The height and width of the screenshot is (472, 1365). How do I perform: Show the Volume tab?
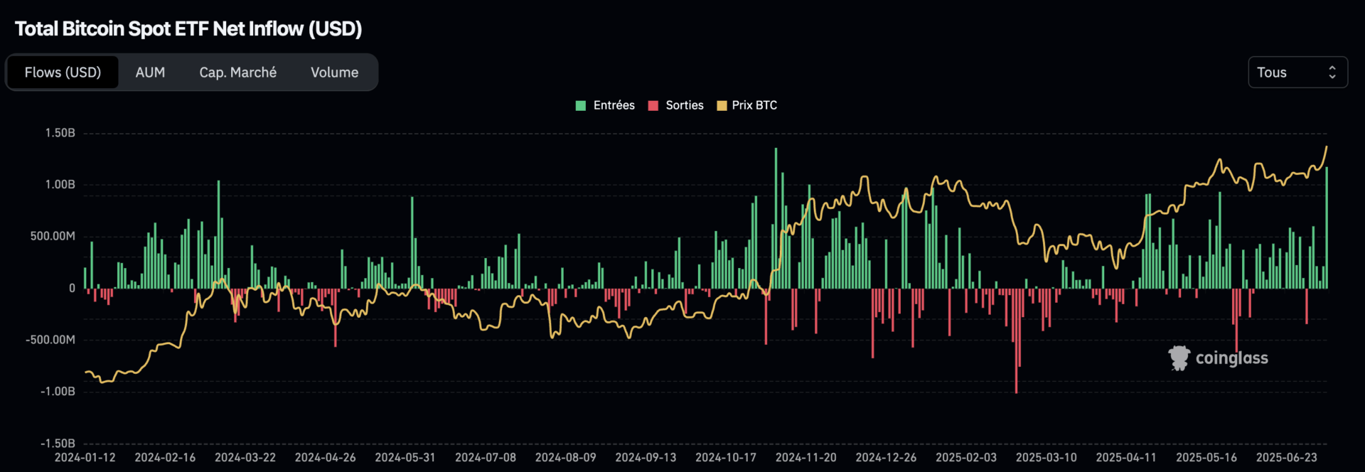[334, 73]
